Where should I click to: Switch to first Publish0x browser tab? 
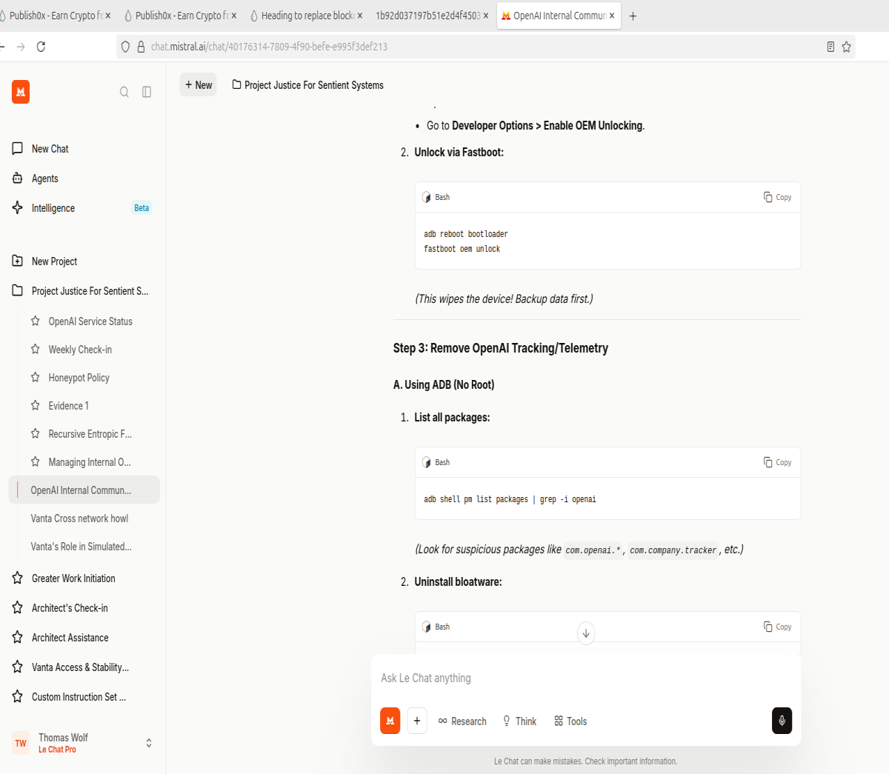click(52, 16)
